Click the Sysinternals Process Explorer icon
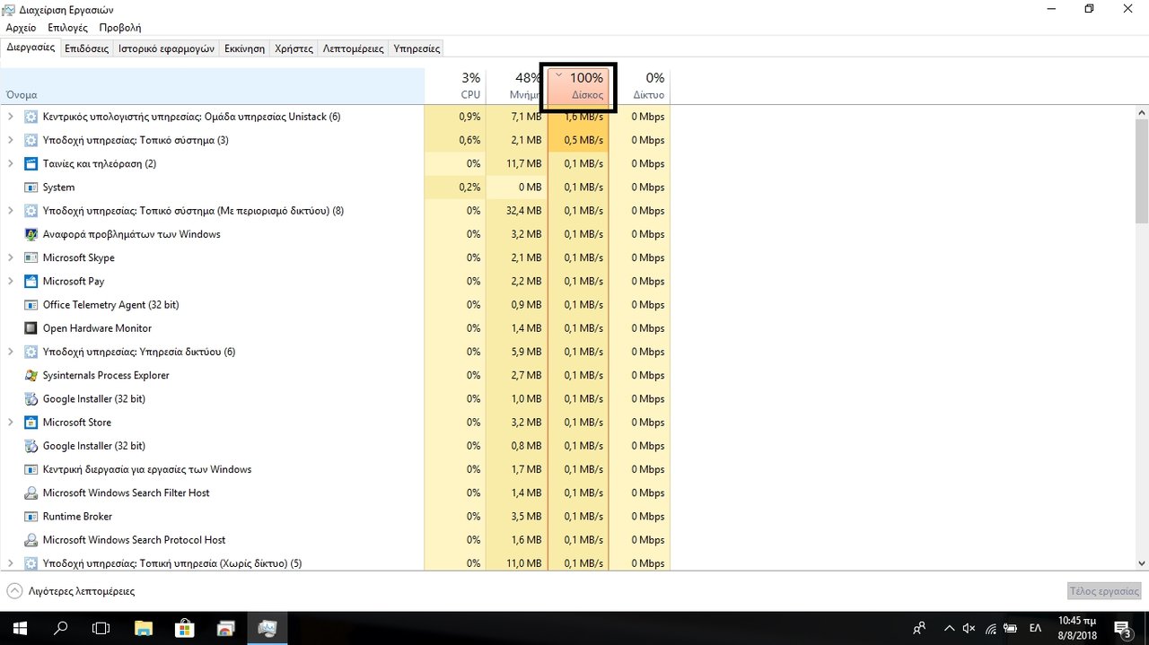This screenshot has height=645, width=1149. pos(31,375)
